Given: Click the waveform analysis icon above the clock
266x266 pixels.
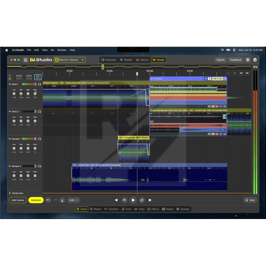Looking at the screenshot, I should tap(10, 76).
